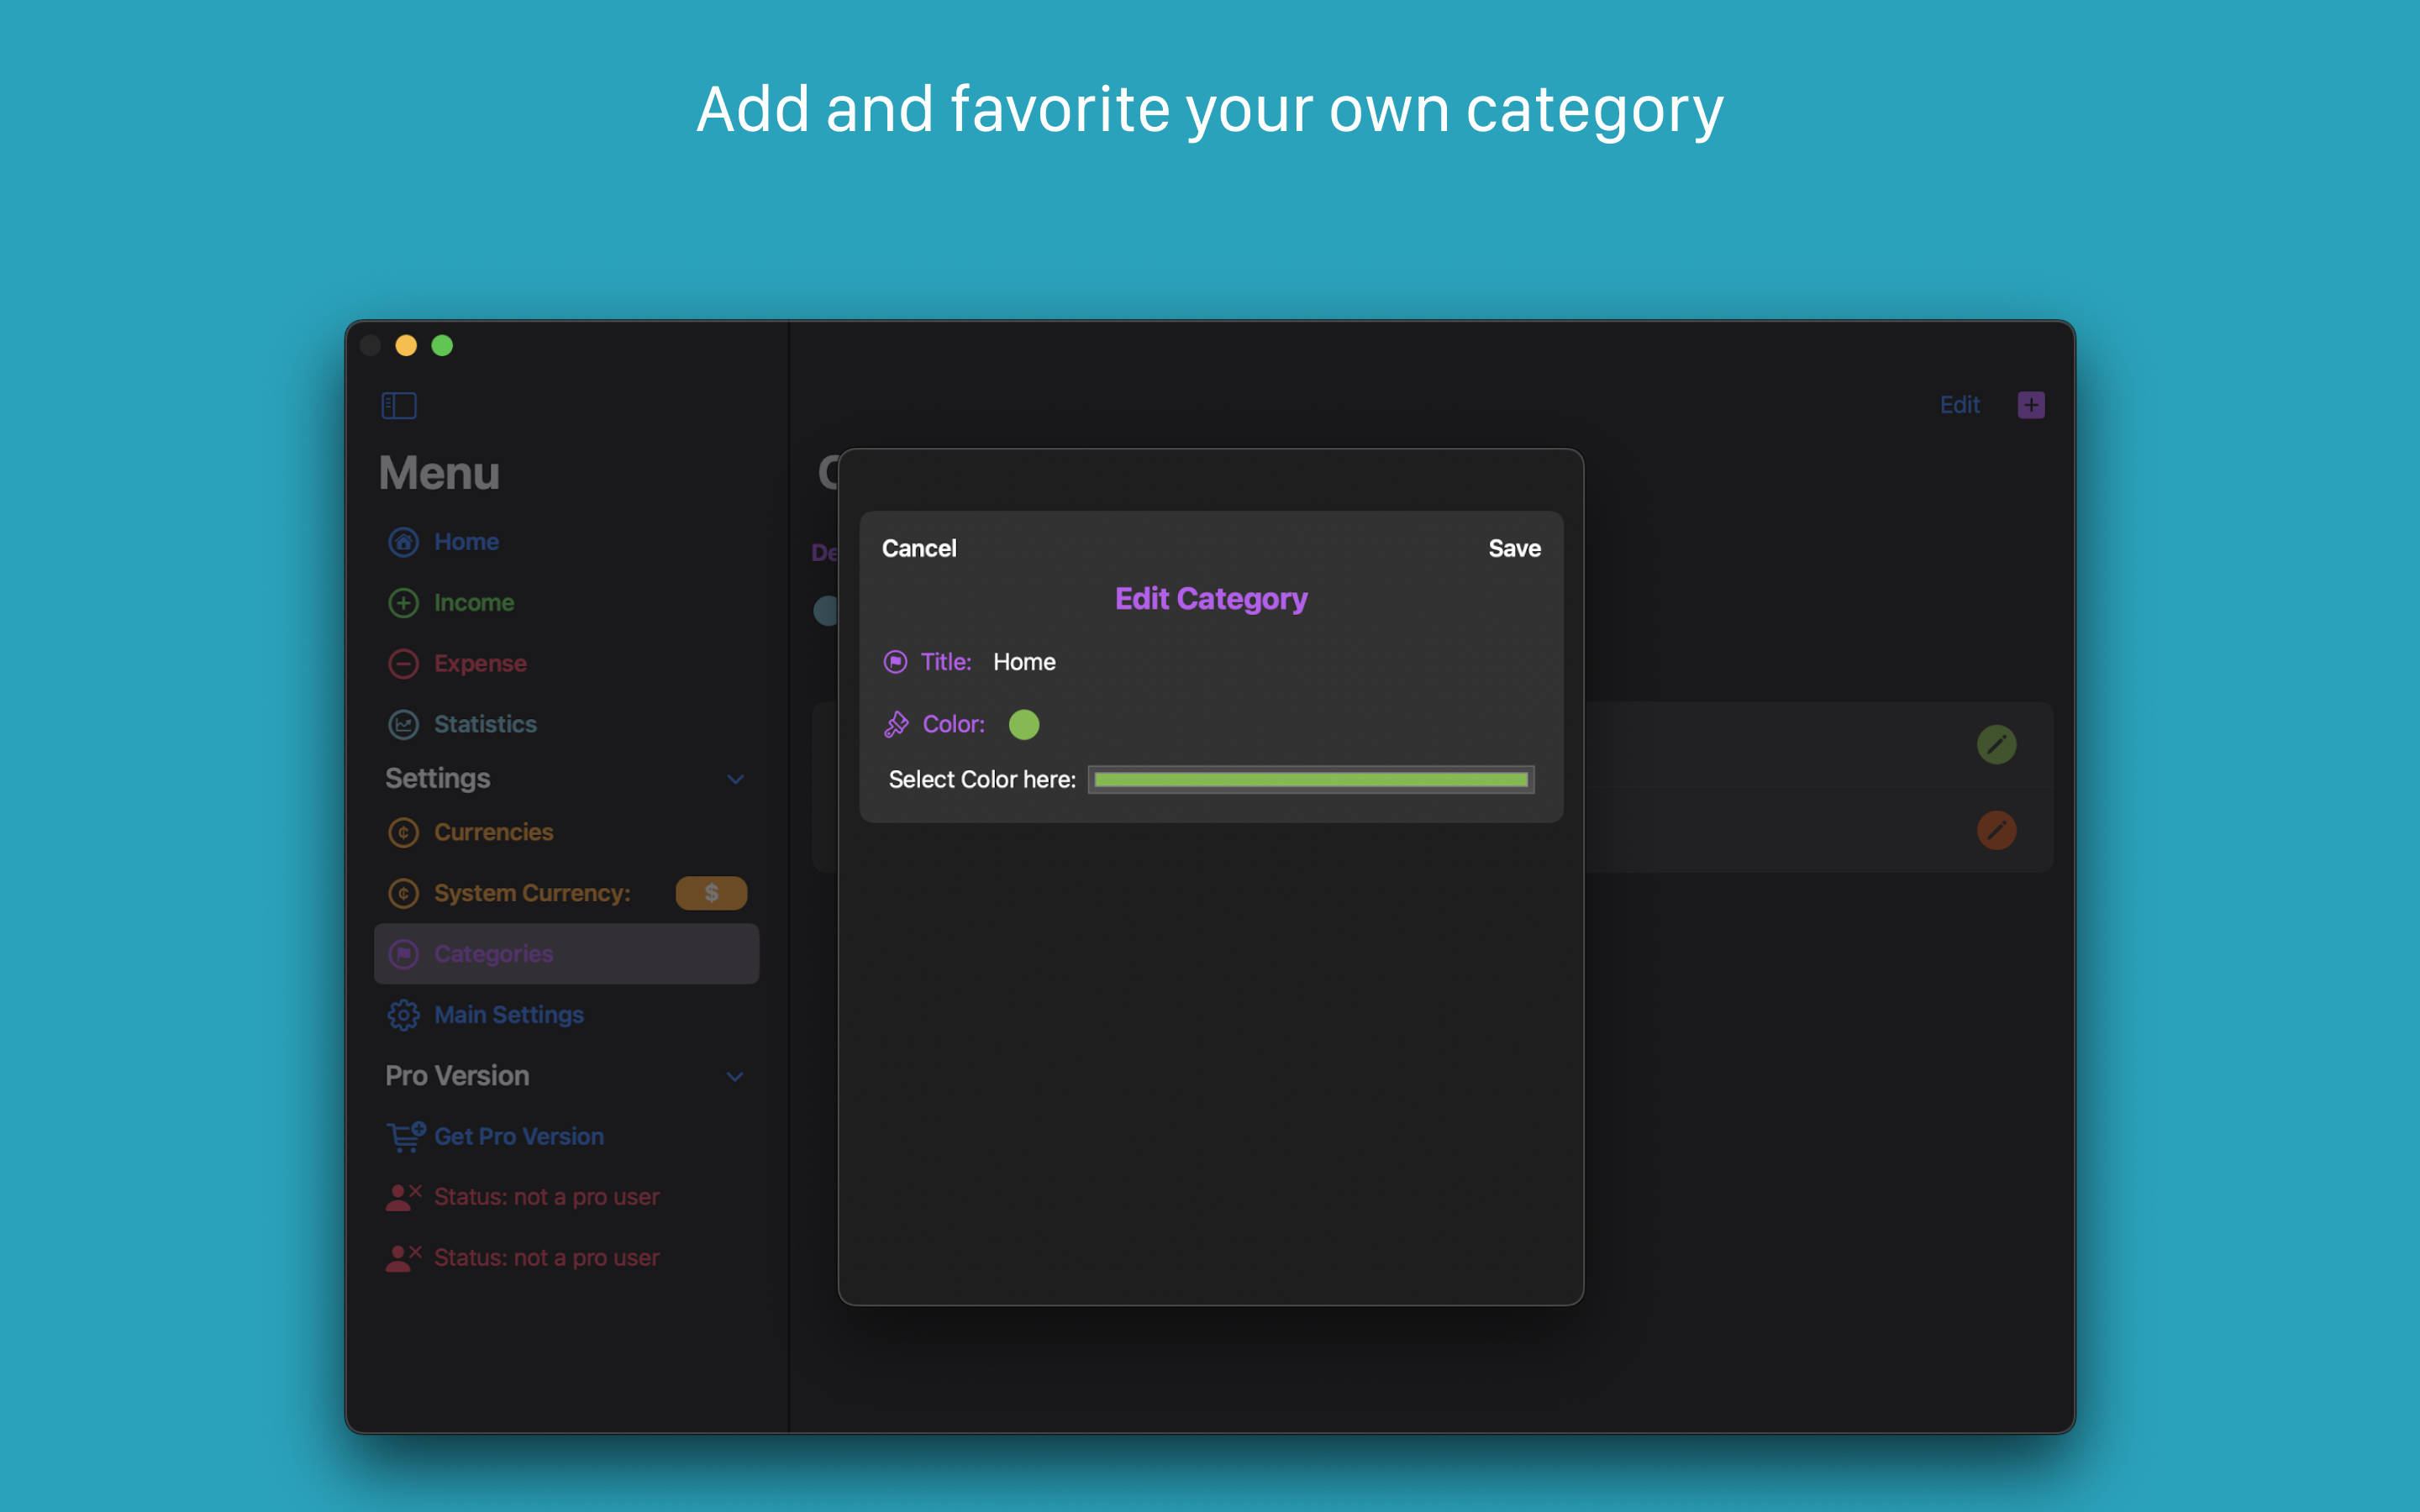Click the Expense minus circle icon
The width and height of the screenshot is (2420, 1512).
click(403, 664)
